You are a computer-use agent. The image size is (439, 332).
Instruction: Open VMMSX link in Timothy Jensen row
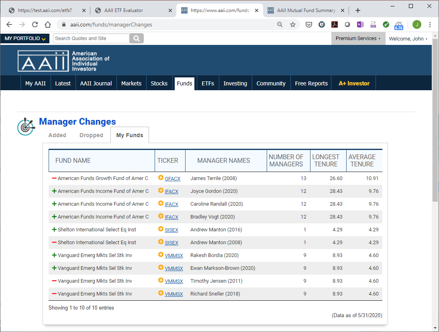point(174,281)
